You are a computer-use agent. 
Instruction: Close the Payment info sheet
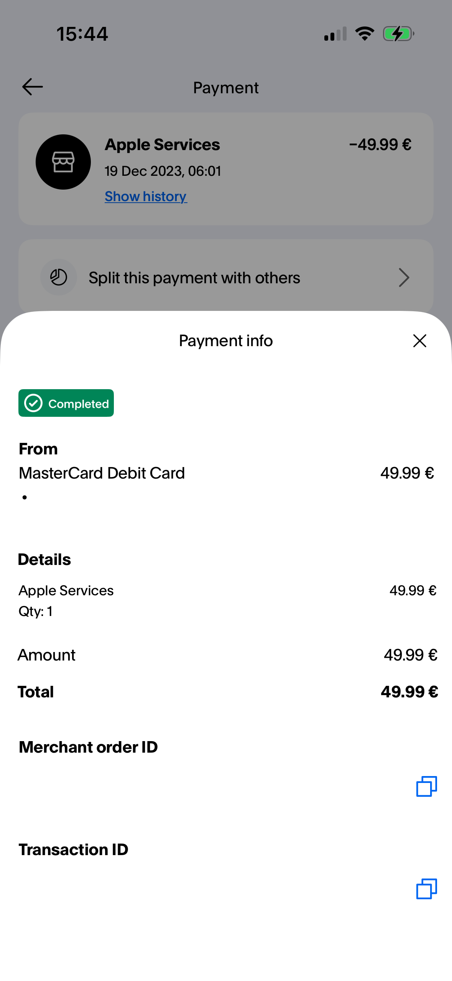(x=419, y=341)
